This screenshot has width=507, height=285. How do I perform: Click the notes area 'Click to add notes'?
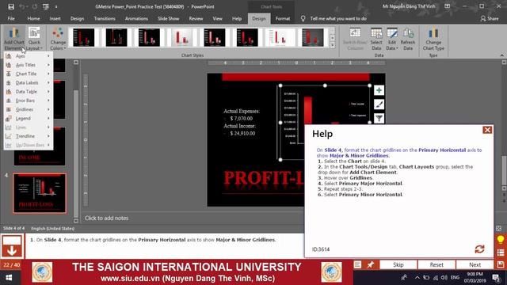(106, 218)
